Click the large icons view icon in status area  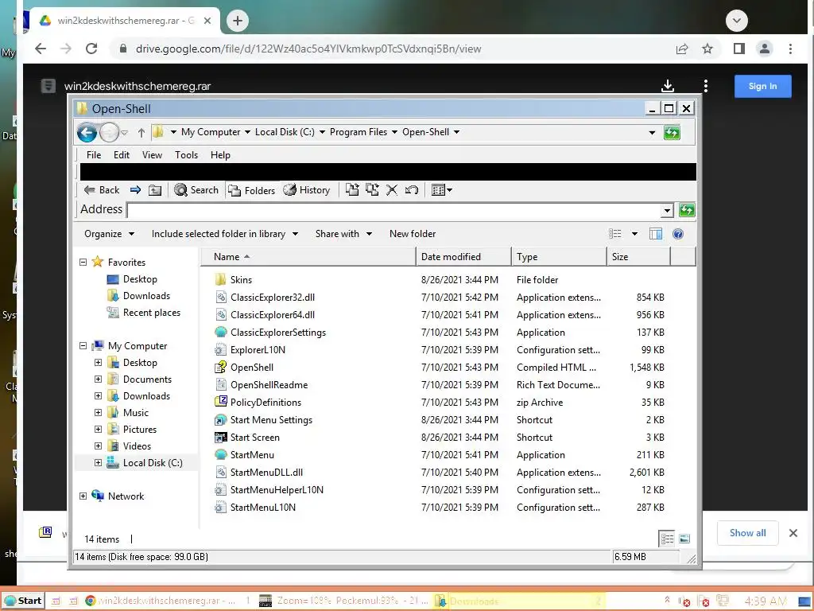[x=684, y=539]
